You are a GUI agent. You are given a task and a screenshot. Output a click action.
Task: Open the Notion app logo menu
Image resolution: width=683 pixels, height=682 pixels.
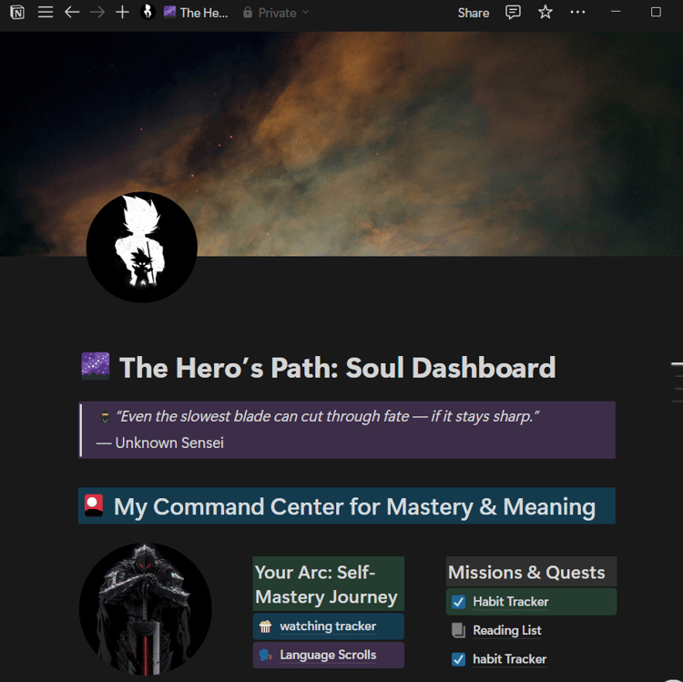[17, 12]
